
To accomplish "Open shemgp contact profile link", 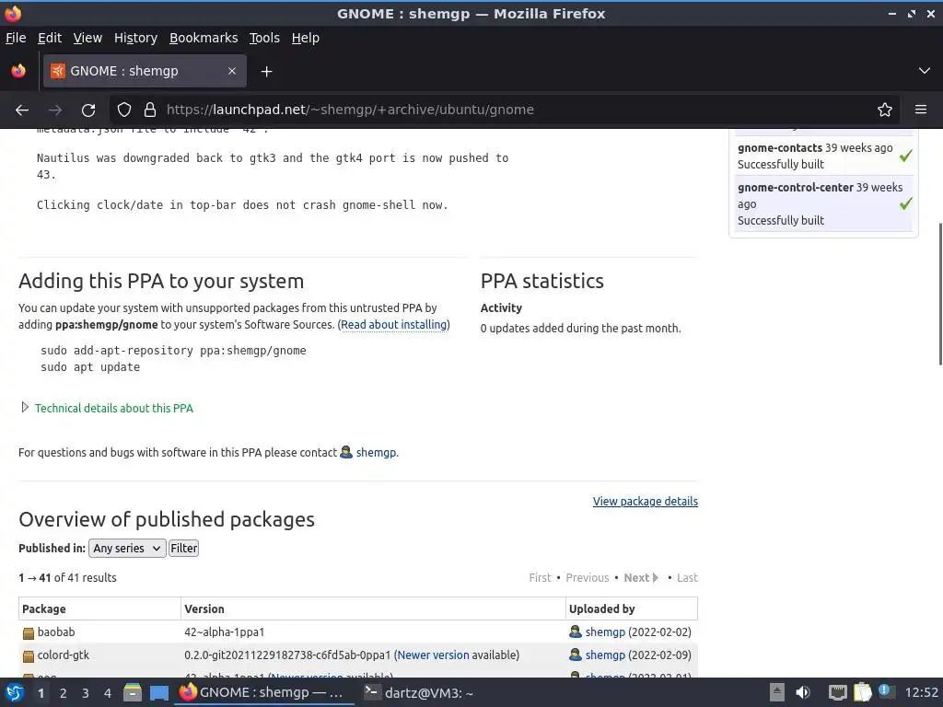I will pyautogui.click(x=376, y=452).
